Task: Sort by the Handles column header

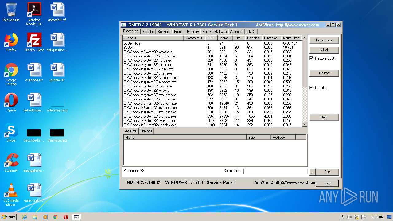Action: point(254,38)
